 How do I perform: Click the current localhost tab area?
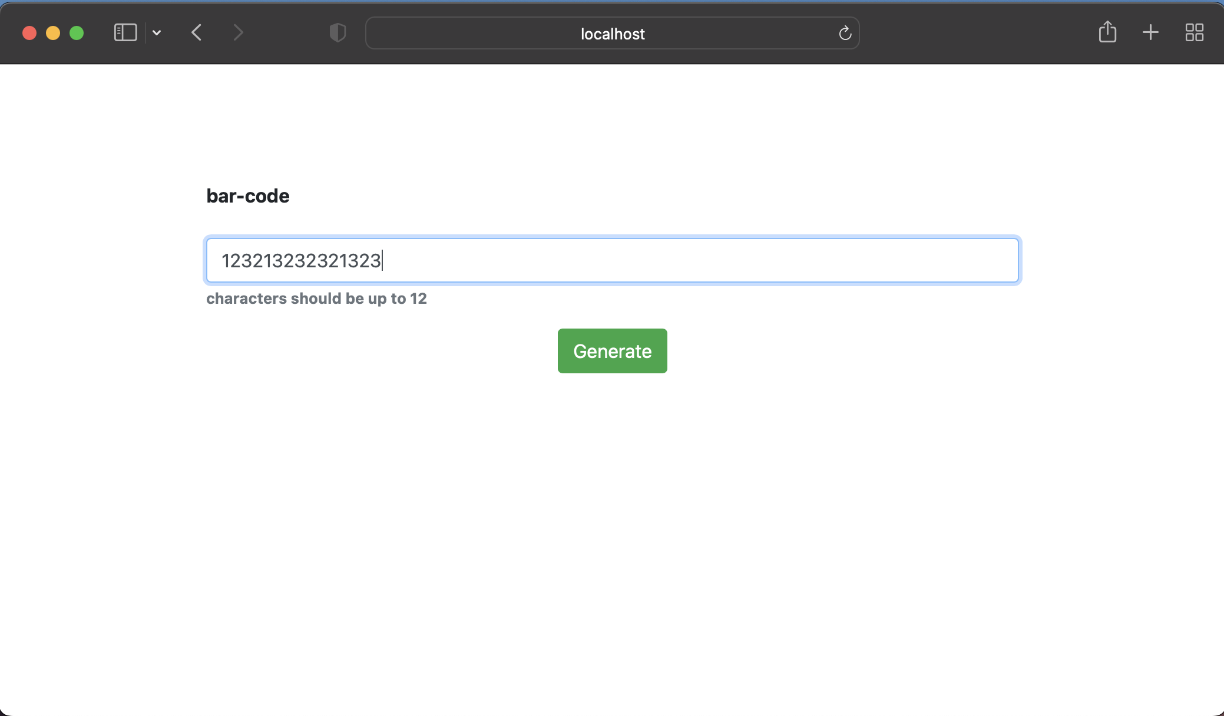coord(611,33)
